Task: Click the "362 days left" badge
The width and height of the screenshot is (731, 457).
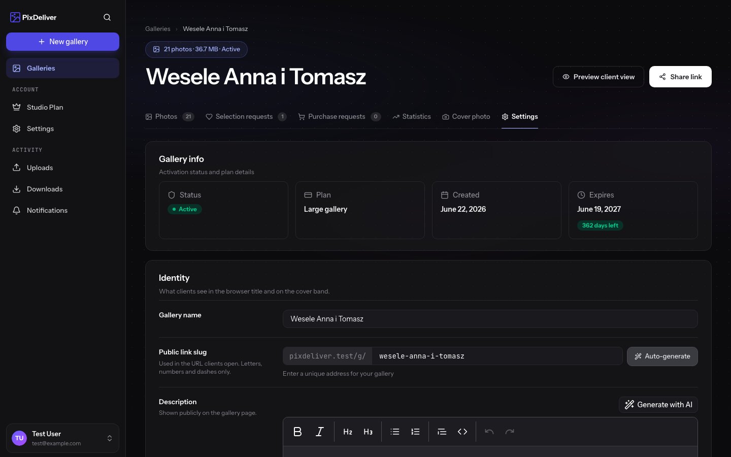Action: [600, 225]
